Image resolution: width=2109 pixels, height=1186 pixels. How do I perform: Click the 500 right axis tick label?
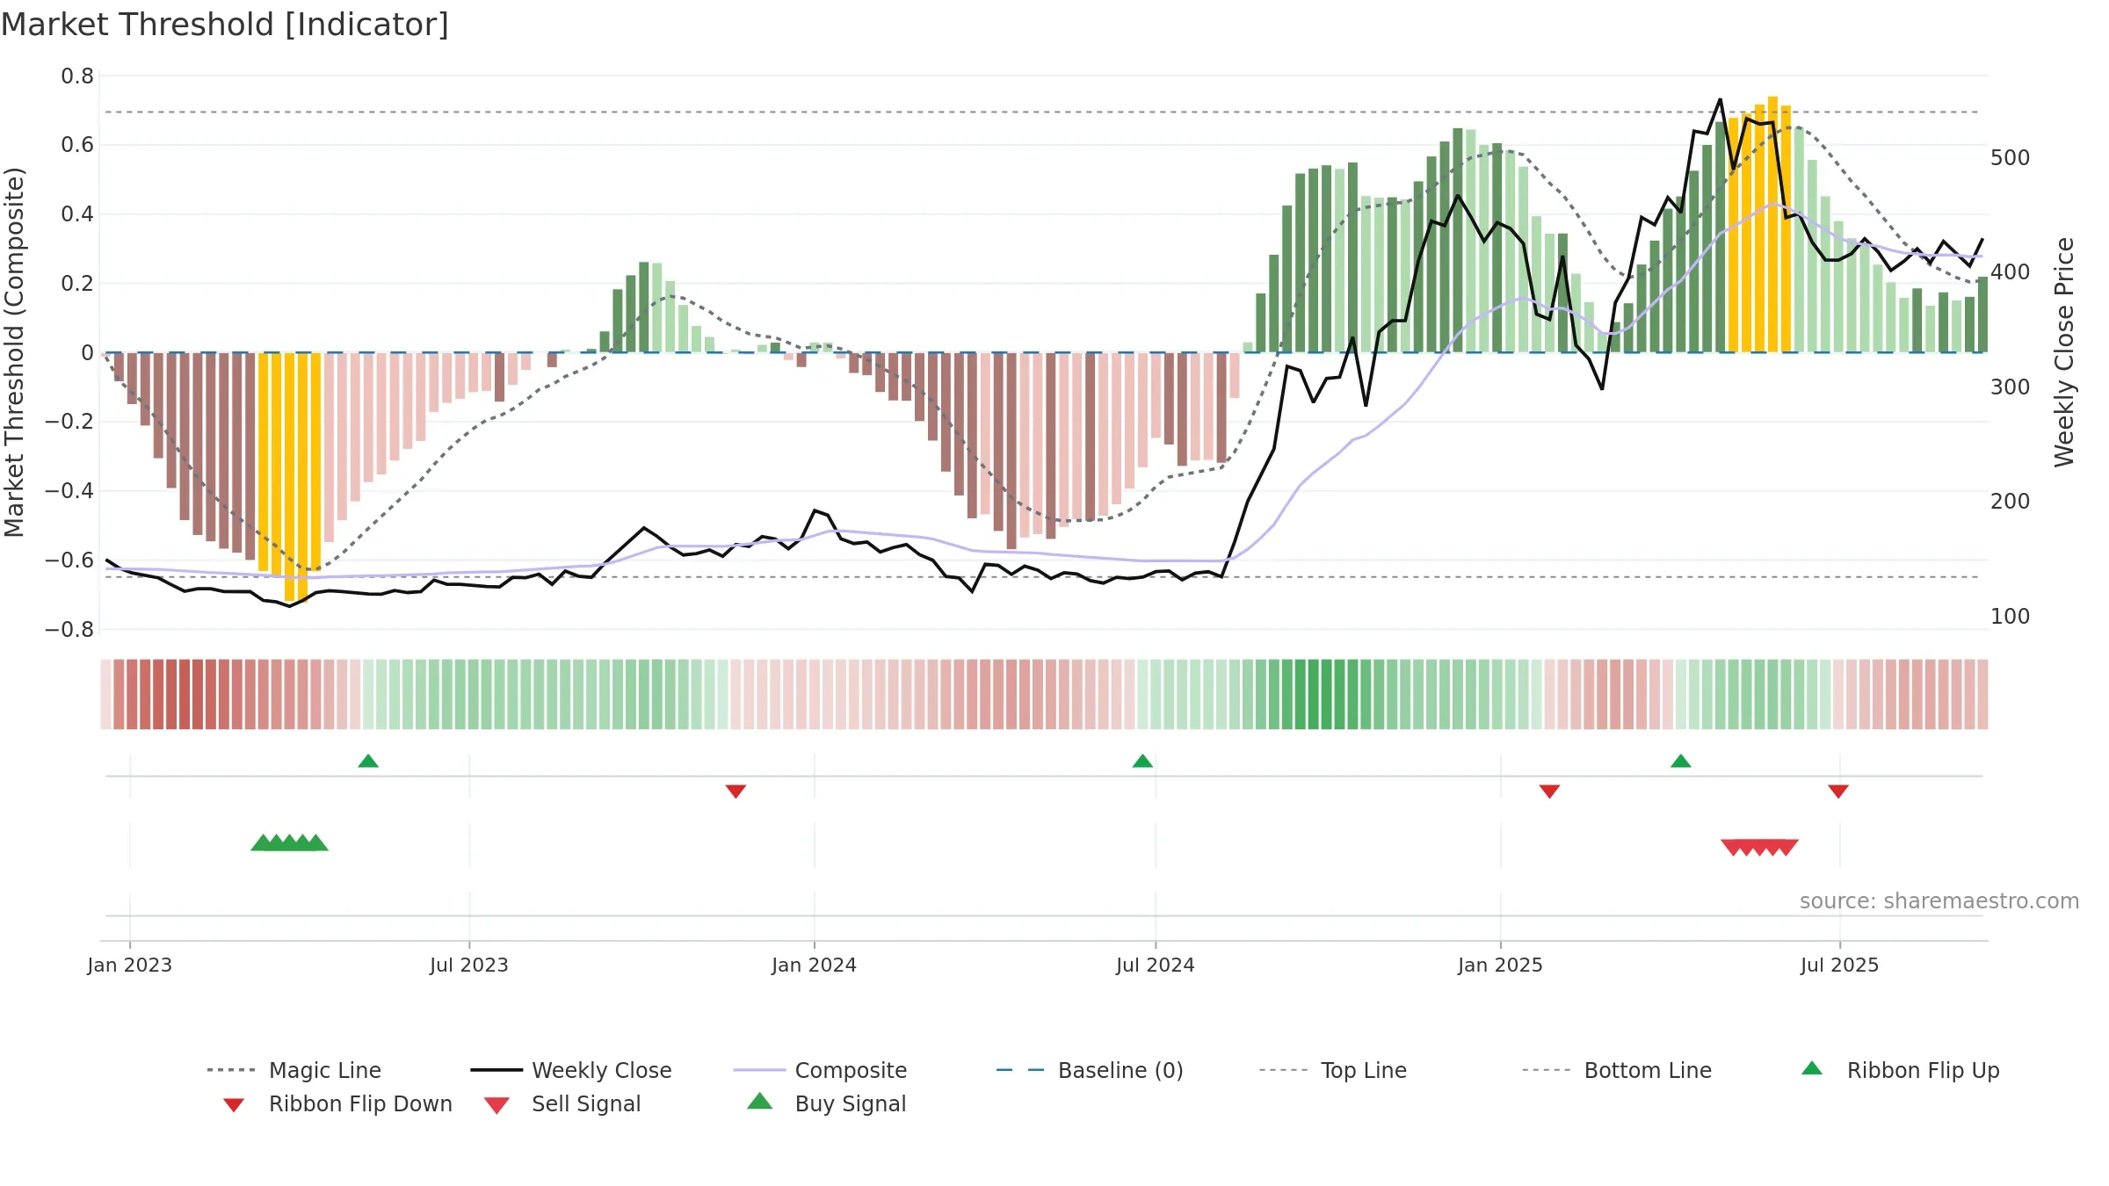tap(2011, 158)
